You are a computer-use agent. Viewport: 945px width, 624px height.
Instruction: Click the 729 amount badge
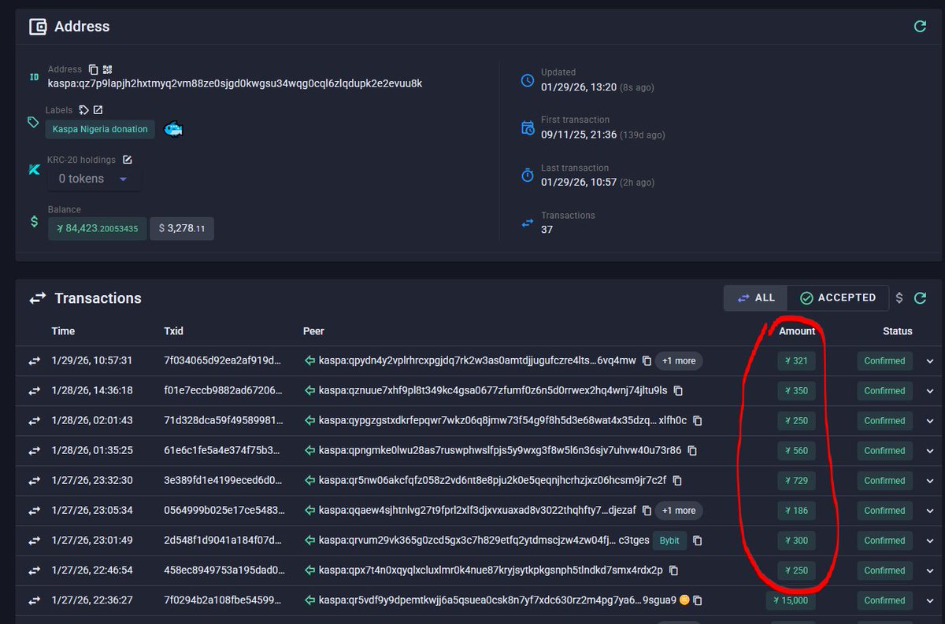coord(796,481)
